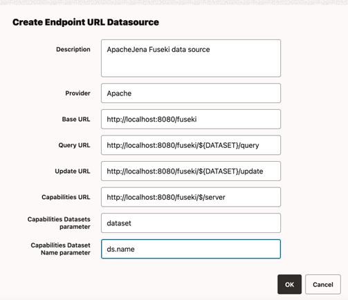Click the Update URL input field

(191, 171)
